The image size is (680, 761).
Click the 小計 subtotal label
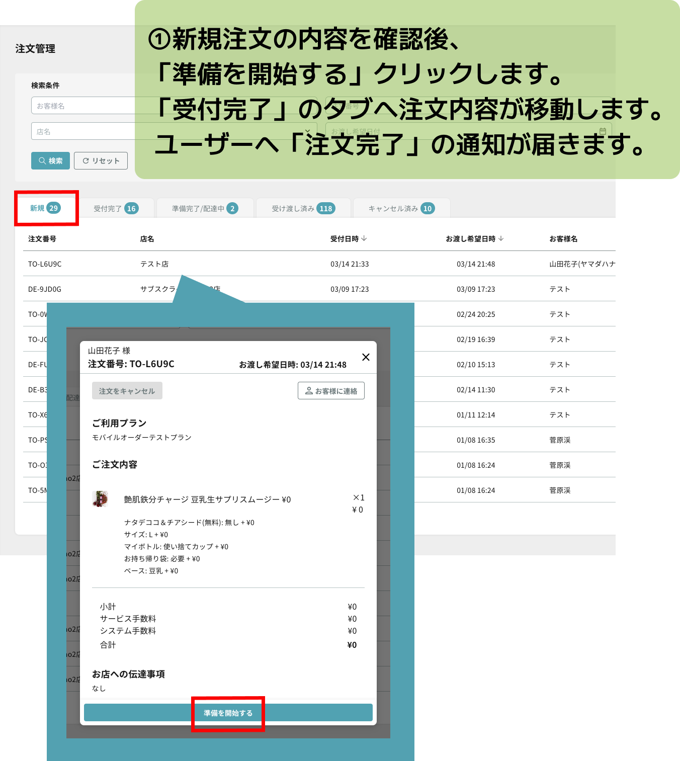108,607
